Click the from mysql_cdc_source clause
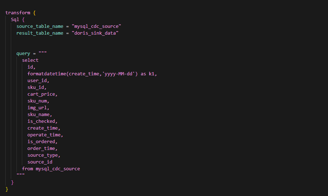The image size is (328, 196). (x=51, y=169)
